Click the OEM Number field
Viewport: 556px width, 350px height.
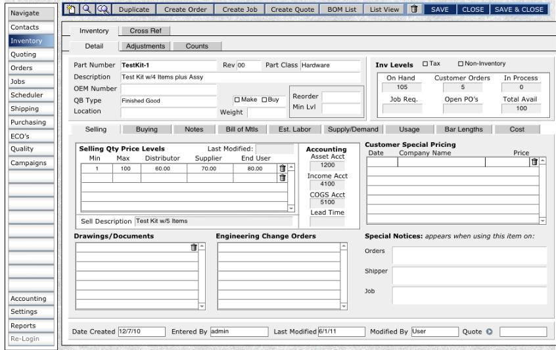tap(168, 88)
